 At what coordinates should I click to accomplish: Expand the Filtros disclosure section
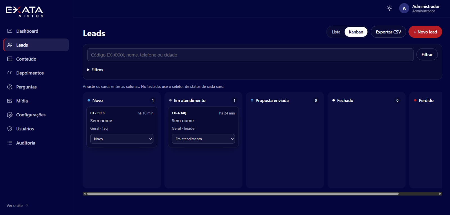point(95,70)
